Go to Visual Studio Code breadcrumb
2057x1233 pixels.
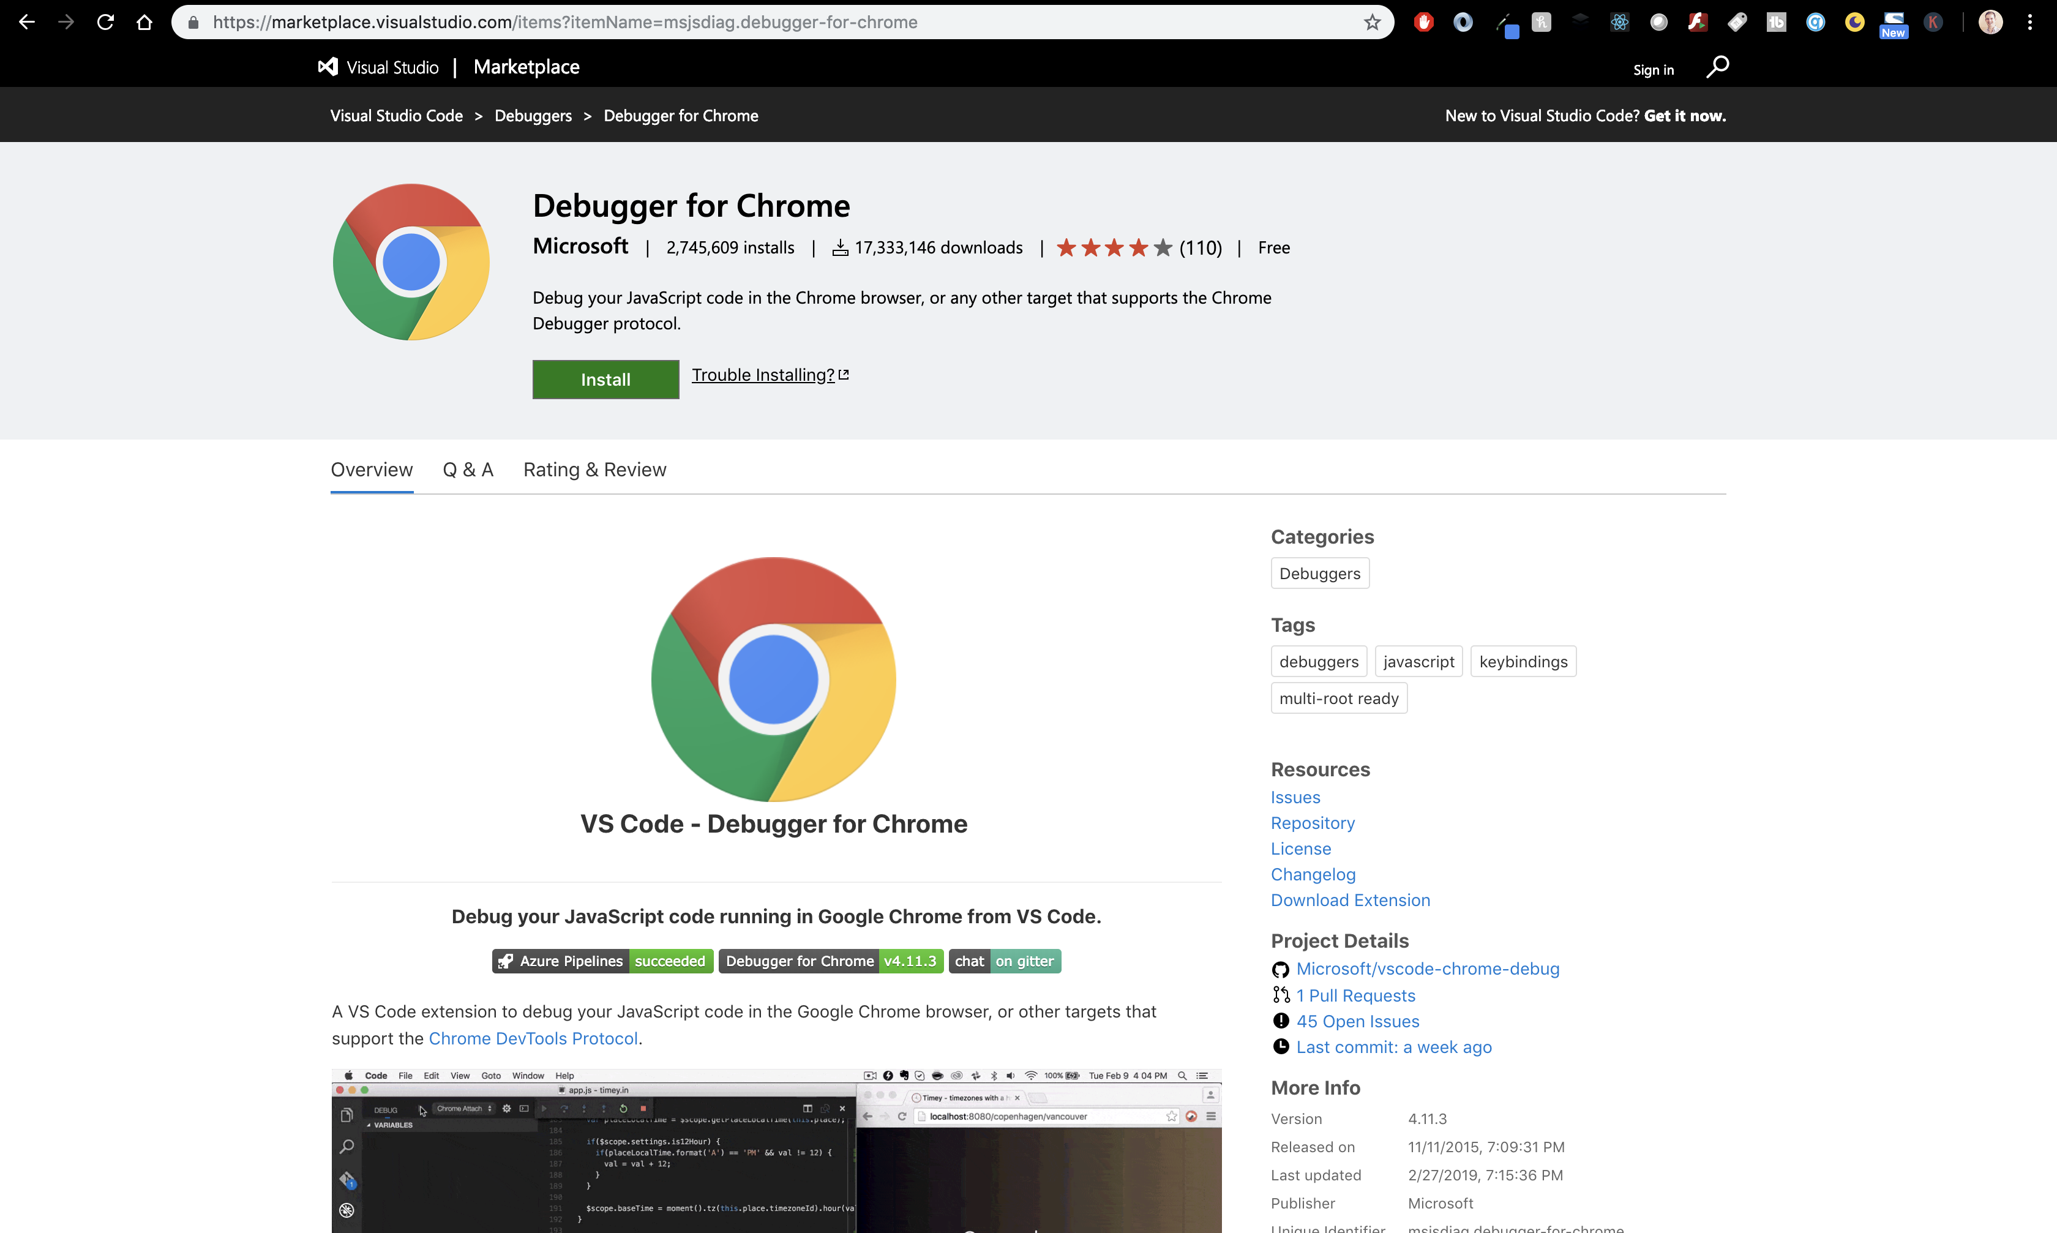pyautogui.click(x=396, y=116)
